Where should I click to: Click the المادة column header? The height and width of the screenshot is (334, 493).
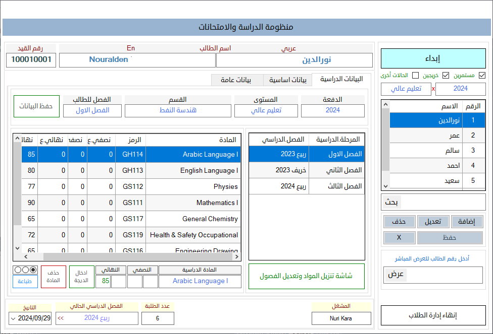coord(193,140)
